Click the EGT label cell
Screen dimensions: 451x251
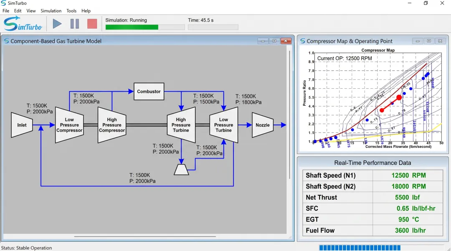(338, 219)
